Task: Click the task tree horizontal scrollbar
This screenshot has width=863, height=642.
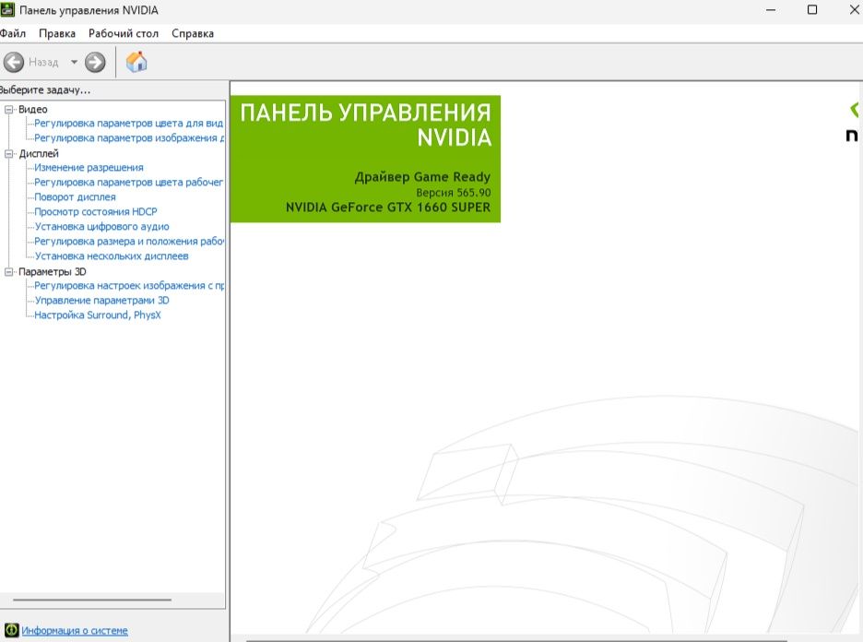Action: point(92,600)
